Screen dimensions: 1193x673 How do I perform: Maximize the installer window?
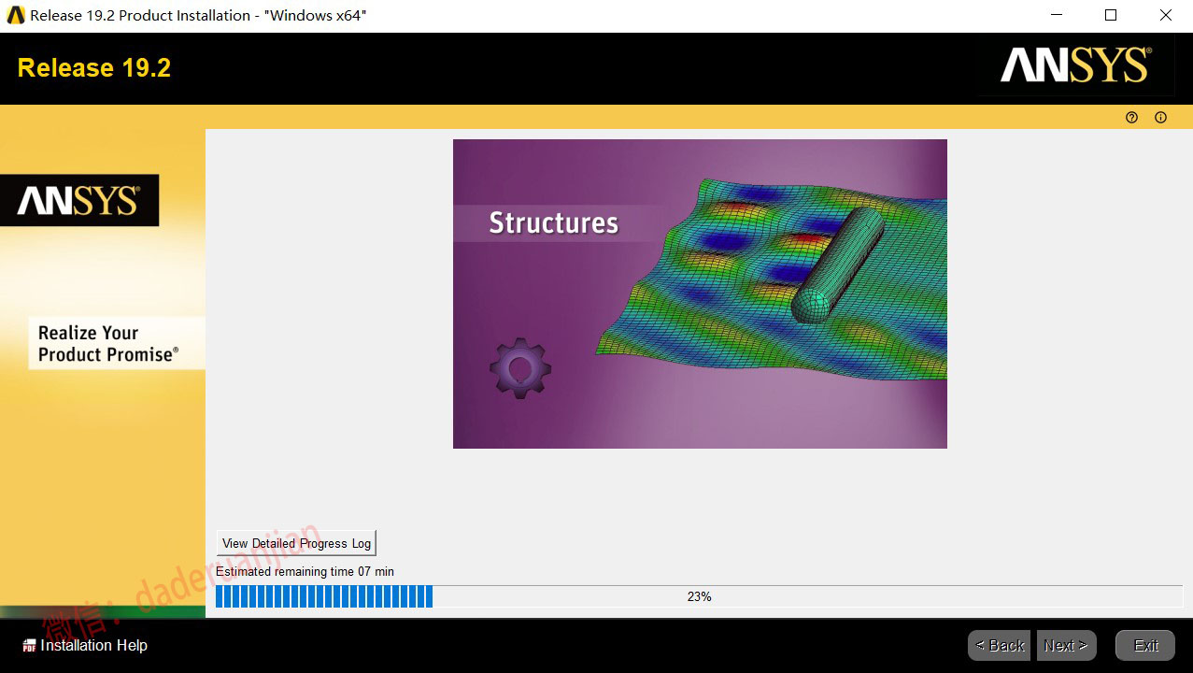coord(1111,15)
